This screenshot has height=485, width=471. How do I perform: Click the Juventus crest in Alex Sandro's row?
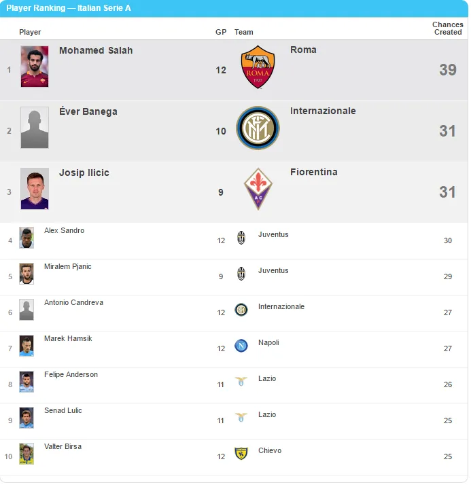click(241, 238)
